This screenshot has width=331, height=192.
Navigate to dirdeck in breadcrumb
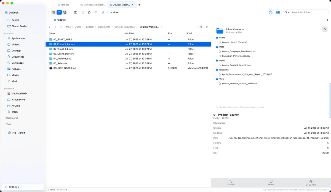[x=89, y=27]
